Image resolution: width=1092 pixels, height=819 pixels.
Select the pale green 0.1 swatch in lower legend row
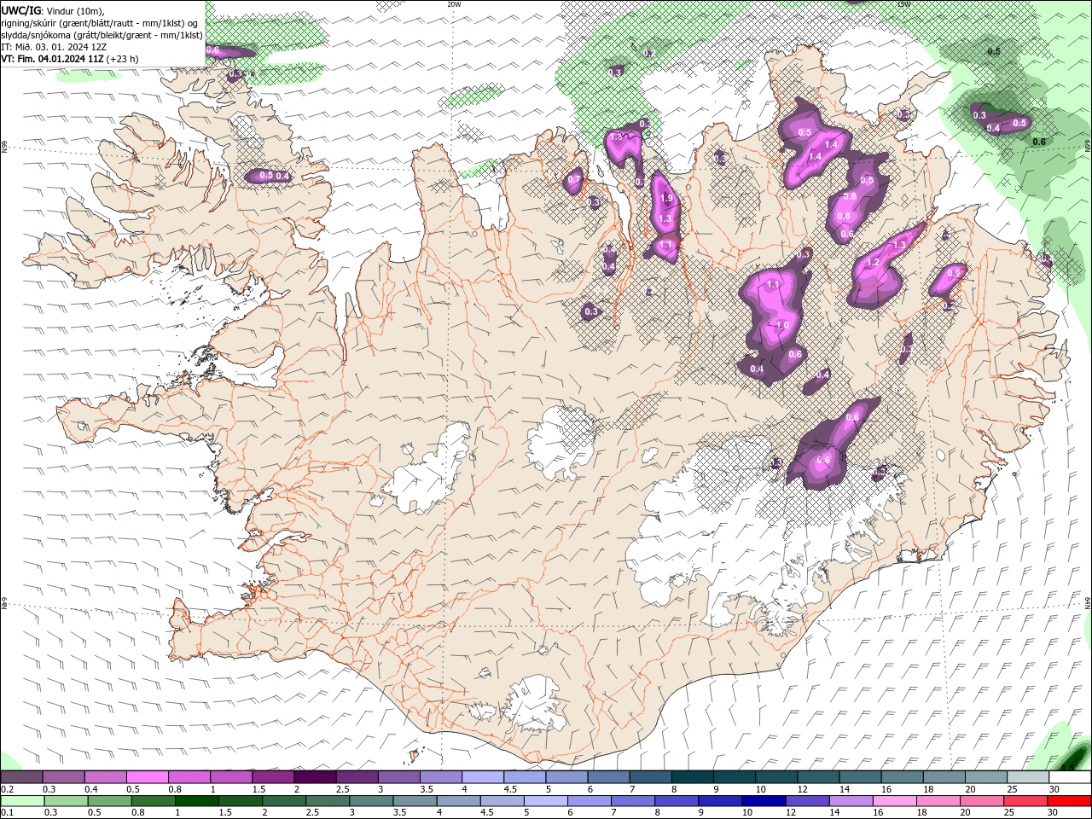22,801
